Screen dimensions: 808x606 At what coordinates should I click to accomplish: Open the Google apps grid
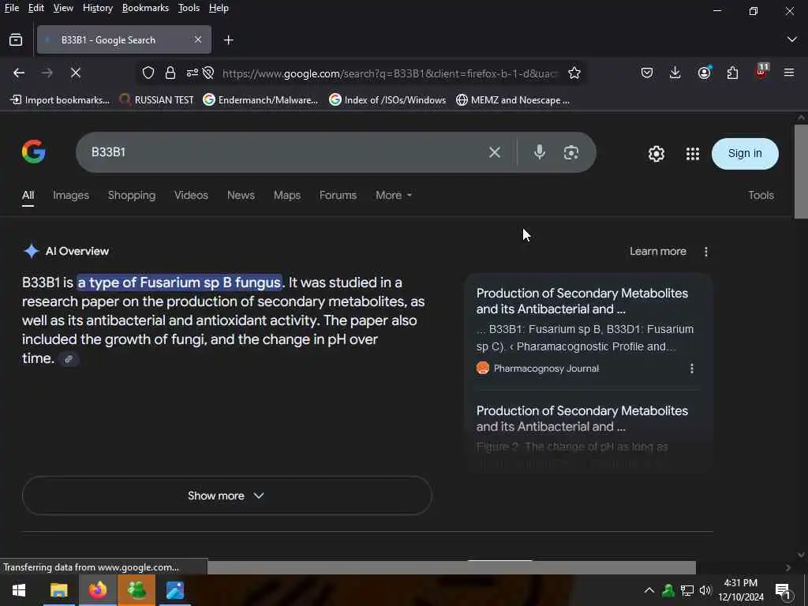[693, 154]
